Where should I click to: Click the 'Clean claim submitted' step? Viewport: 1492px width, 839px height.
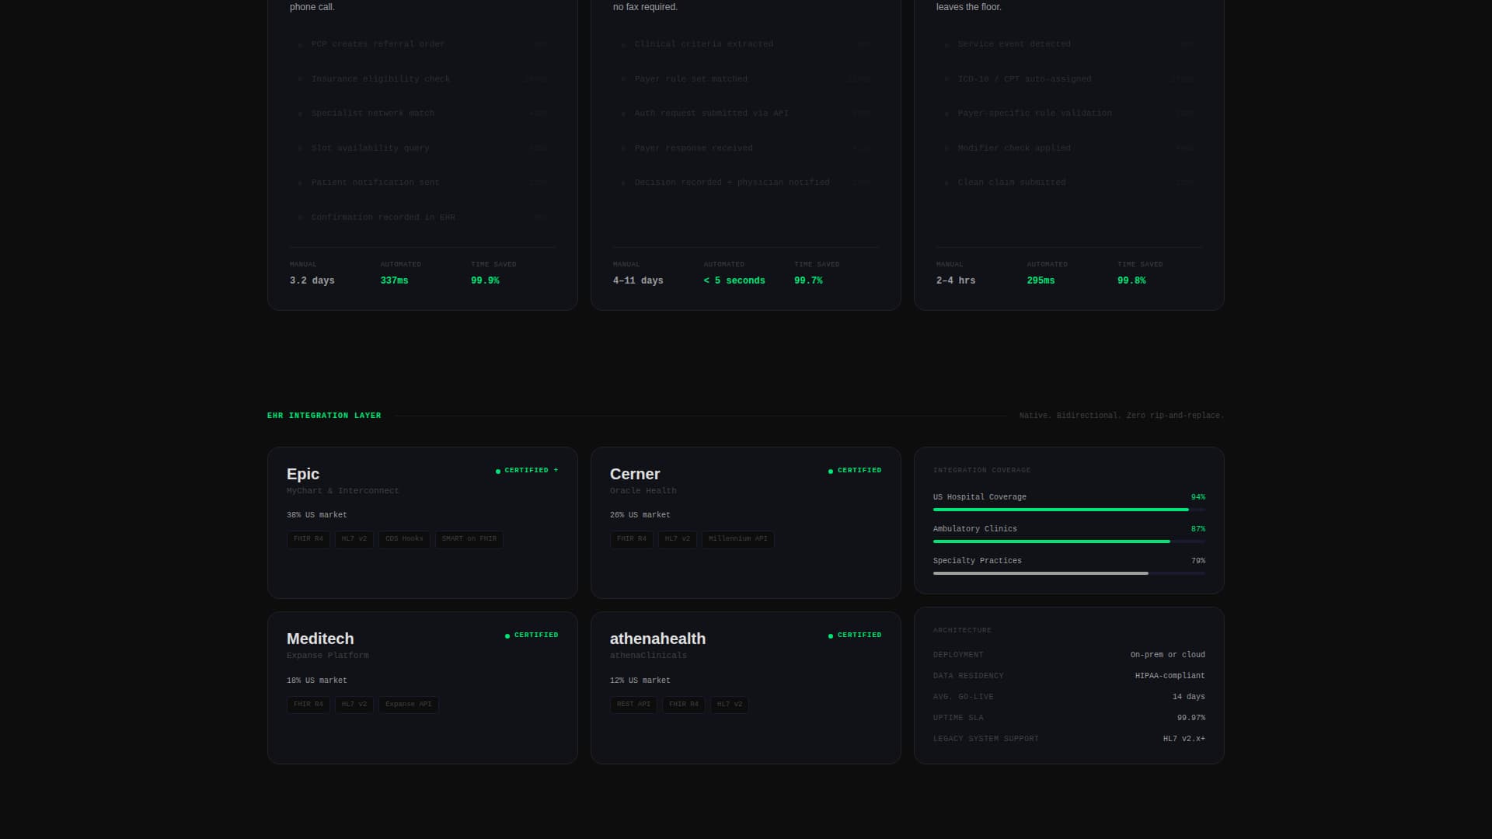tap(1012, 183)
